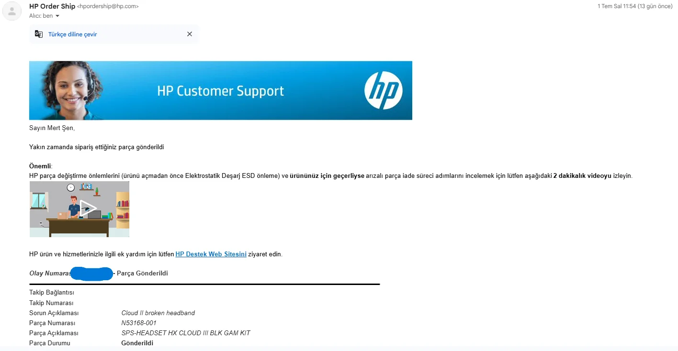Click the bold "Gönderildi" part status
The height and width of the screenshot is (351, 678).
[x=137, y=343]
